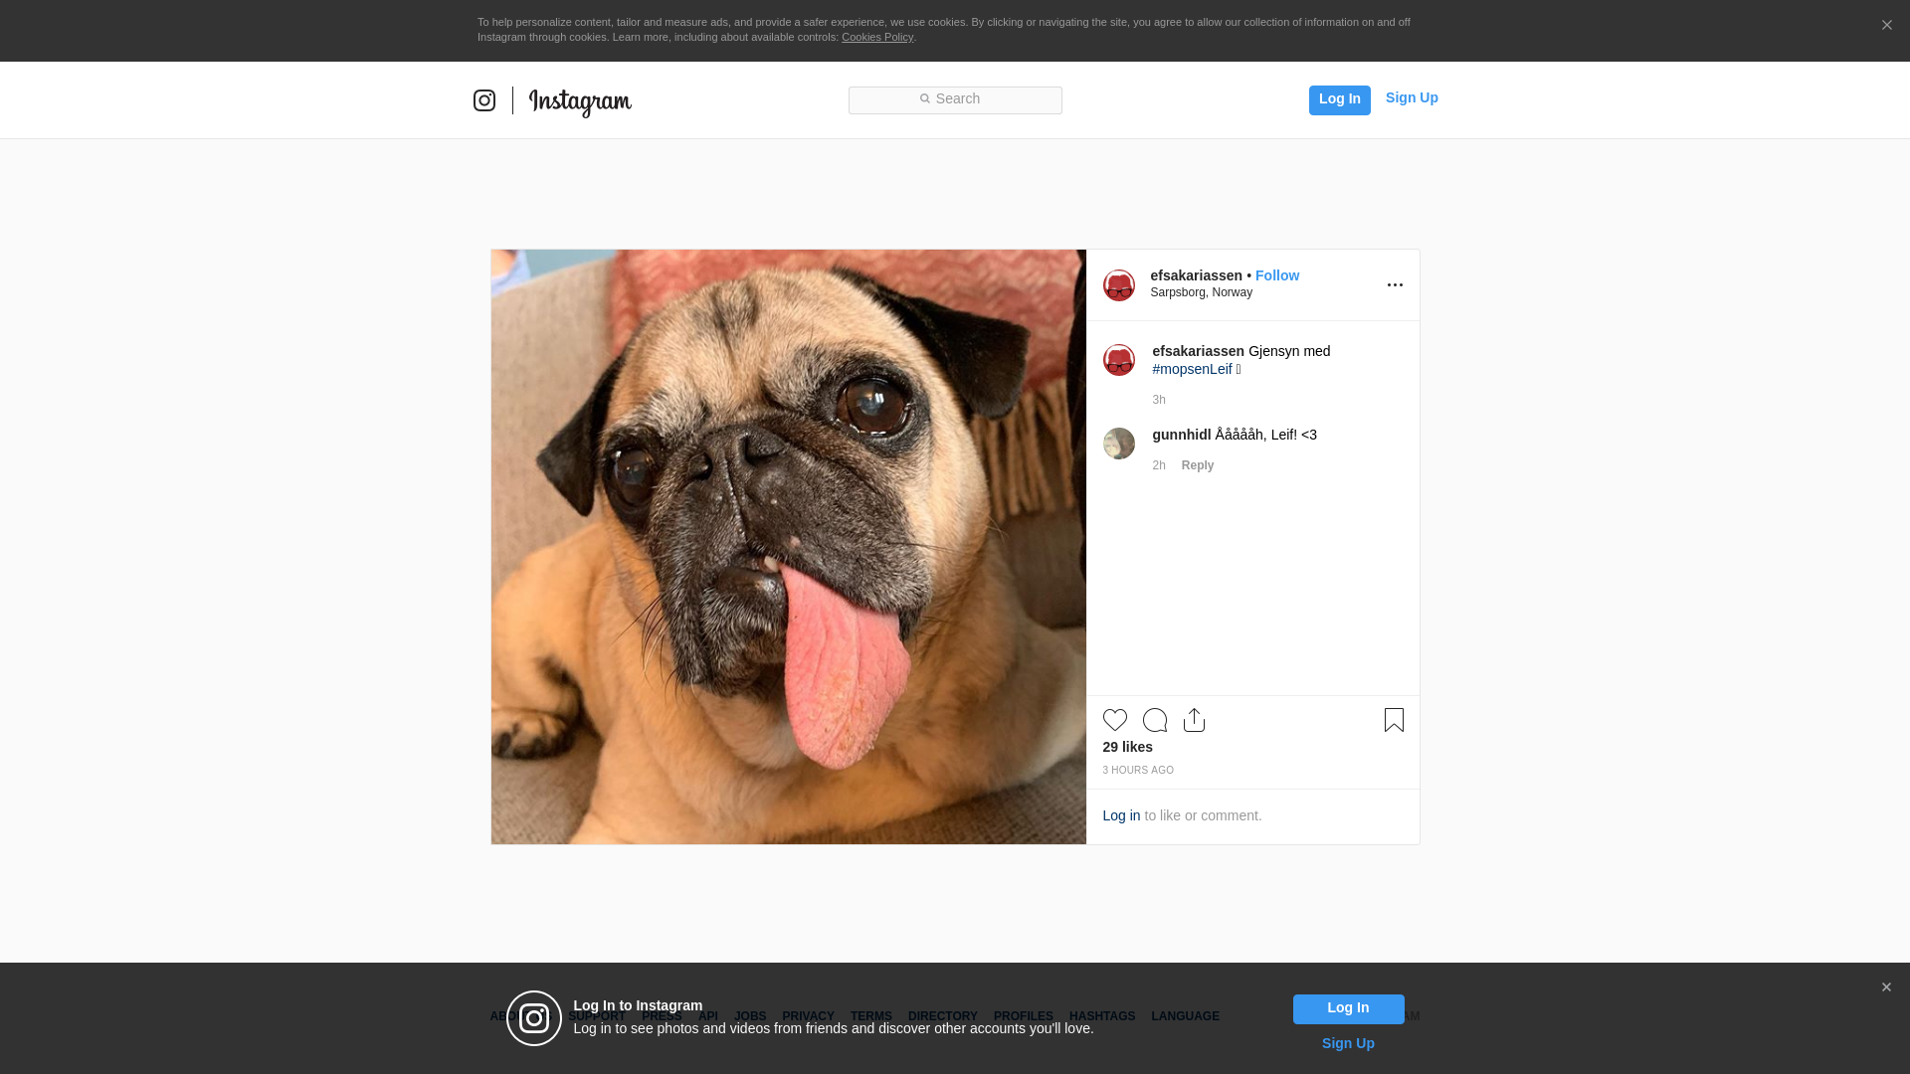Open the post more options menu

[x=1395, y=285]
